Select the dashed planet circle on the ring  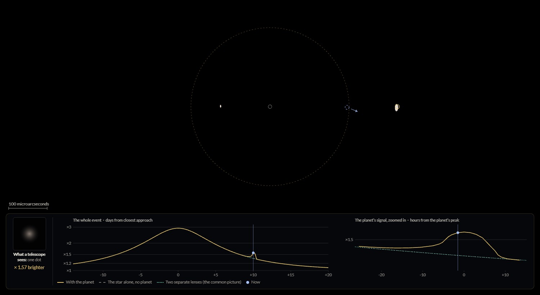(347, 107)
